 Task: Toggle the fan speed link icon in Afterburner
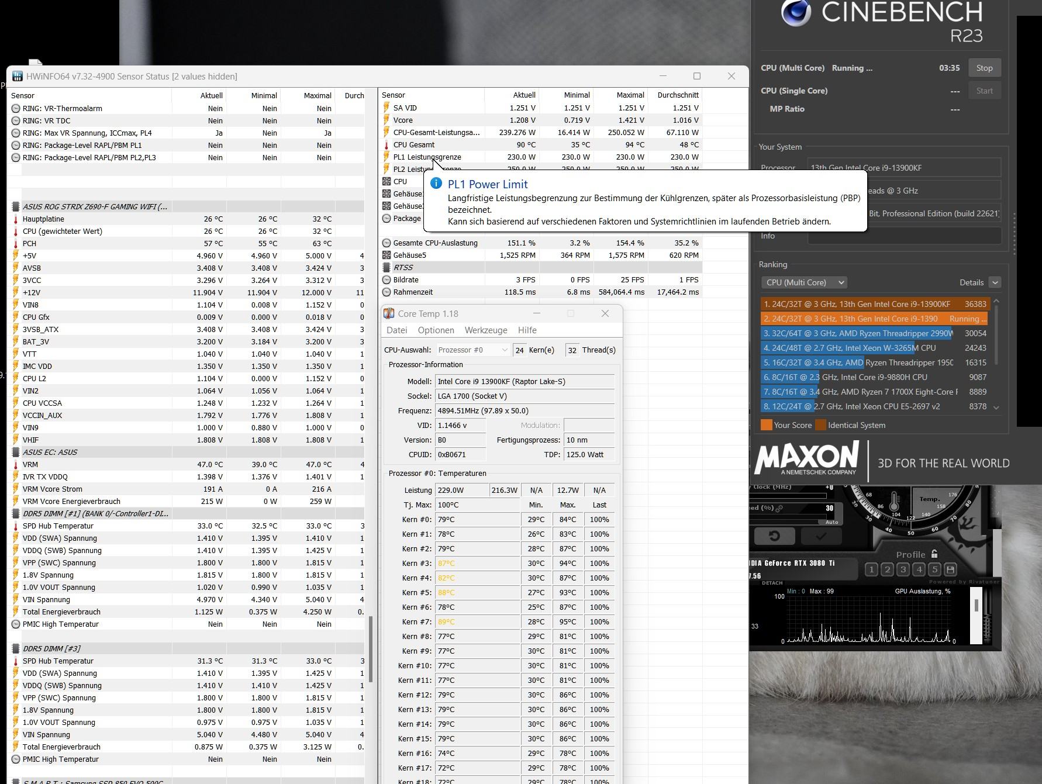point(779,508)
